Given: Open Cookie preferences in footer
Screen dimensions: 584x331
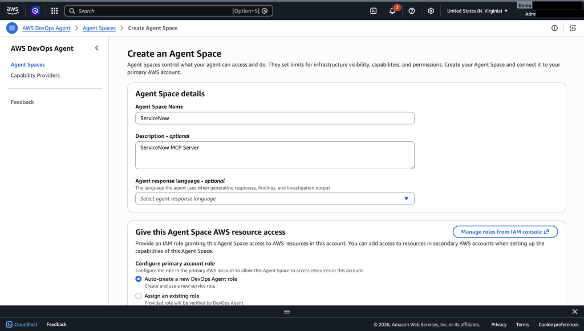Looking at the screenshot, I should pos(558,324).
